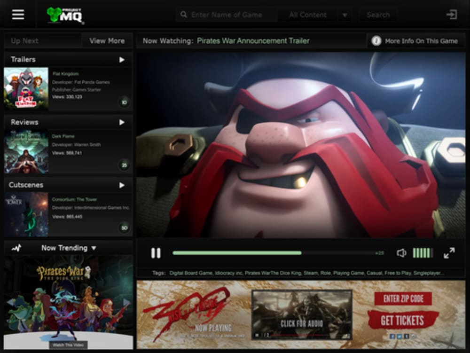
Task: Click the info icon beside More Info
Action: pyautogui.click(x=376, y=41)
